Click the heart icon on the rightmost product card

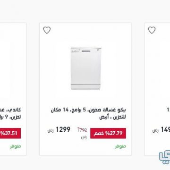(x=152, y=30)
